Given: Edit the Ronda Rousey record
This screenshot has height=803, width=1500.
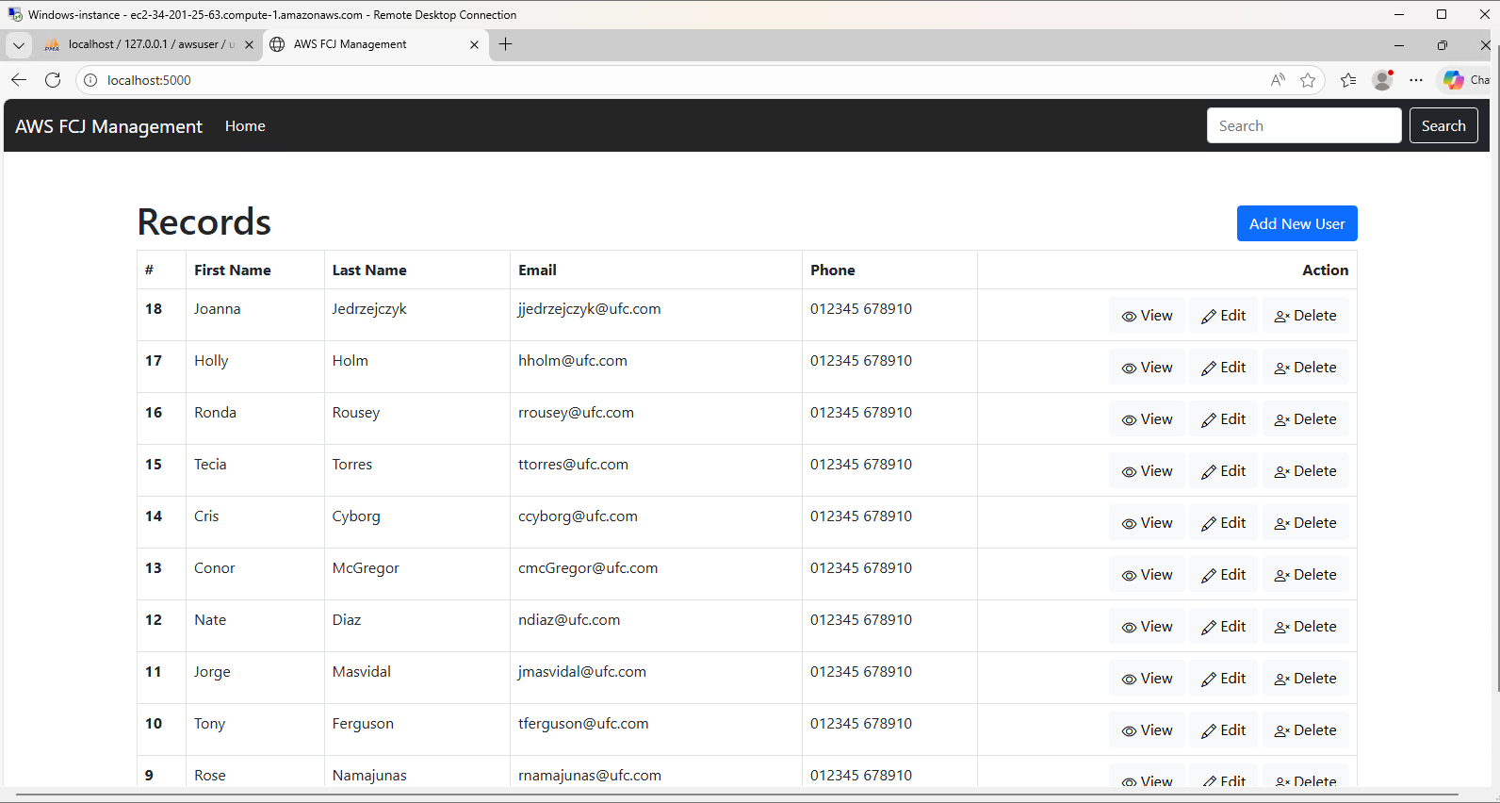Looking at the screenshot, I should coord(1223,419).
